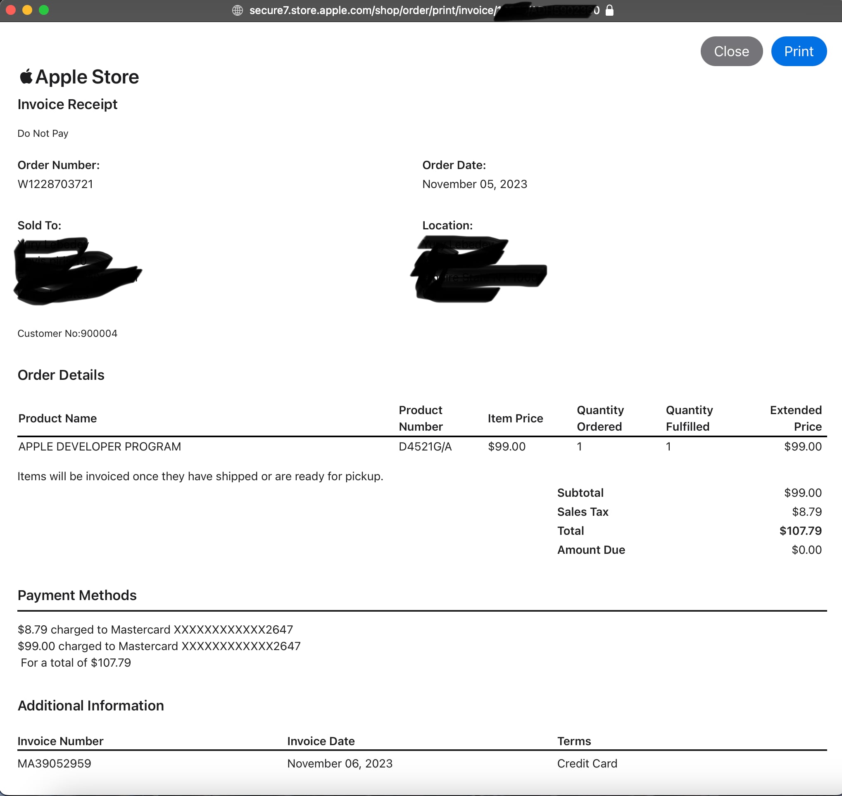Click the Payment Methods heading
The height and width of the screenshot is (796, 842).
click(77, 595)
